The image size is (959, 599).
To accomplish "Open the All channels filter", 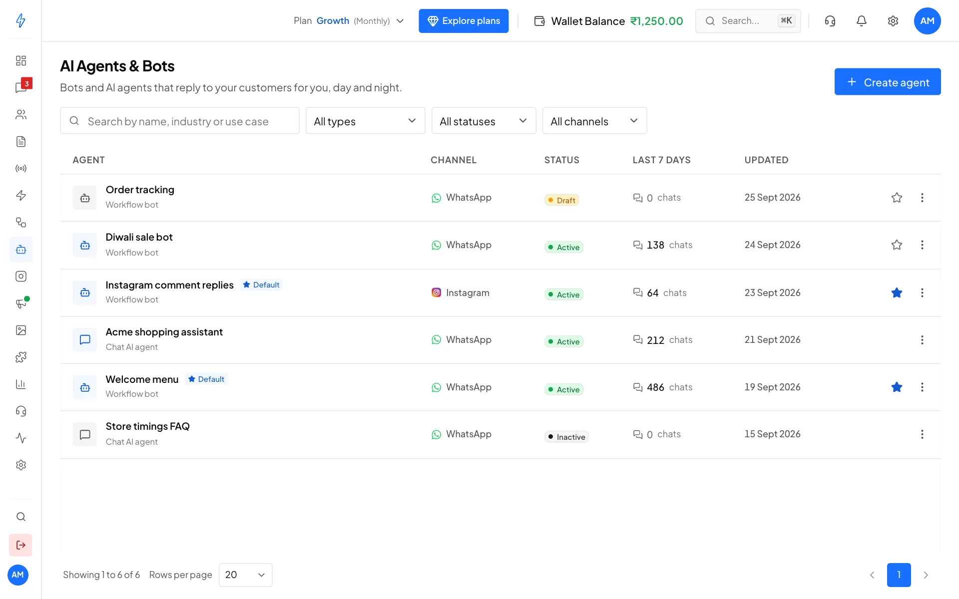I will tap(594, 121).
